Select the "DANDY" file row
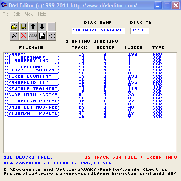The image size is (181, 181). click(90, 54)
